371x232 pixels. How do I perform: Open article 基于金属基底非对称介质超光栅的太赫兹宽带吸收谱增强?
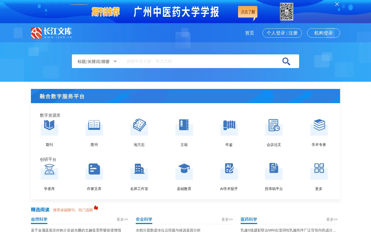point(76,230)
